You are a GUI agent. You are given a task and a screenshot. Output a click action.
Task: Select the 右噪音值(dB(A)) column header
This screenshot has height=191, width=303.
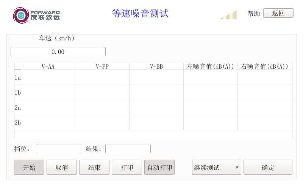pos(264,66)
